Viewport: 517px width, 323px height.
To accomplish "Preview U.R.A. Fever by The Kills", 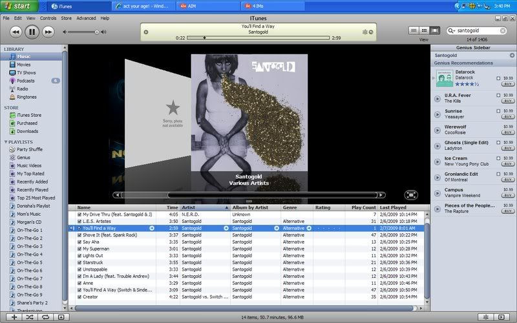I will coord(438,99).
